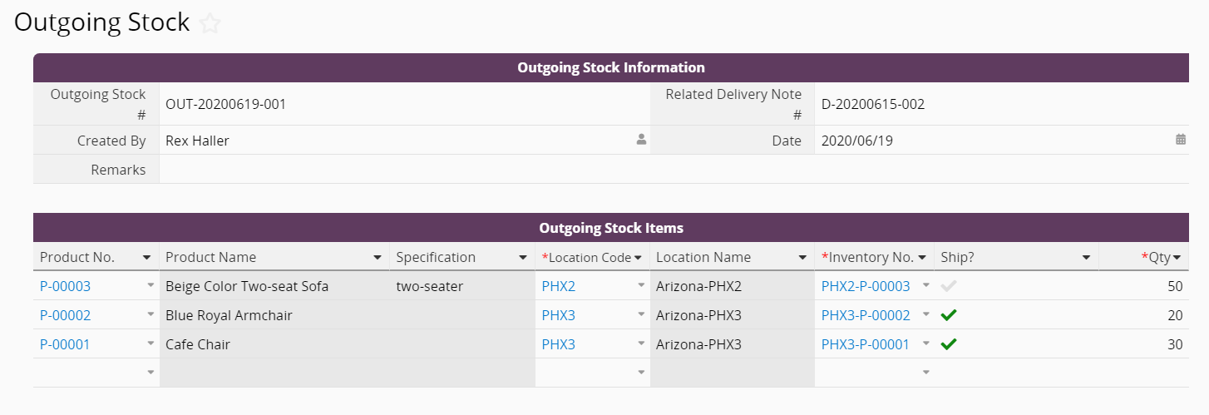Viewport: 1209px width, 415px height.
Task: Star the Outgoing Stock sheet as favorite
Action: (210, 23)
